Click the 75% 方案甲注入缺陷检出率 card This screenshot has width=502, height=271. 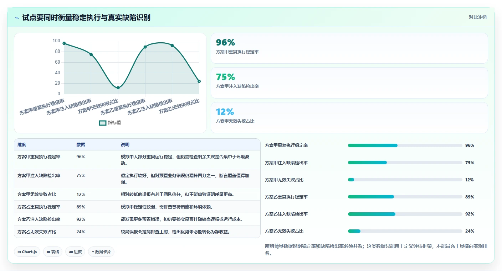349,83
